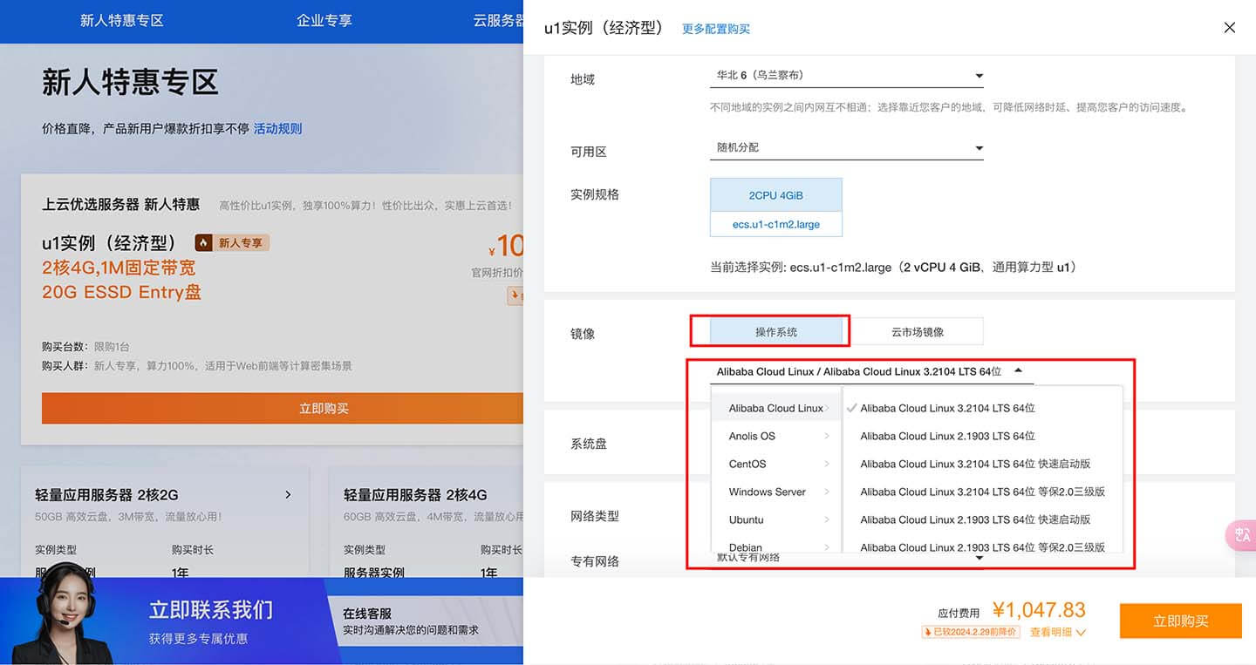Open the 可用区 随机分配 dropdown
This screenshot has height=665, width=1256.
pyautogui.click(x=846, y=148)
